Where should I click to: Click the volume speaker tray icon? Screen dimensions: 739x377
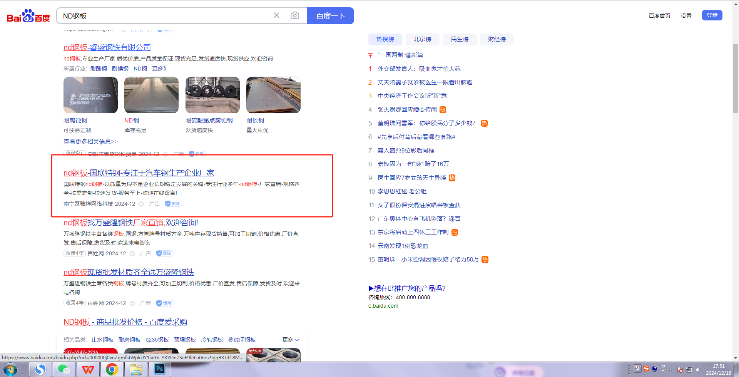click(x=698, y=370)
